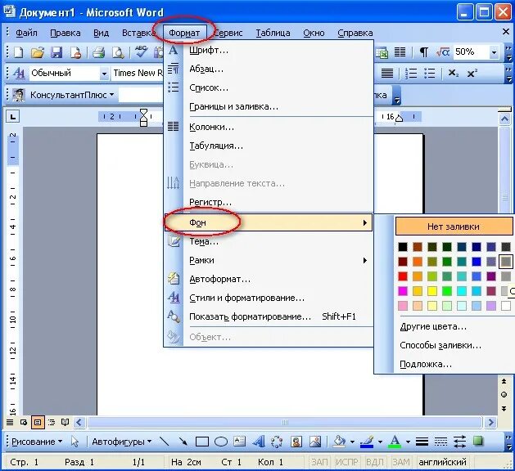Click Нет заливки button
This screenshot has height=471, width=515.
[x=454, y=227]
